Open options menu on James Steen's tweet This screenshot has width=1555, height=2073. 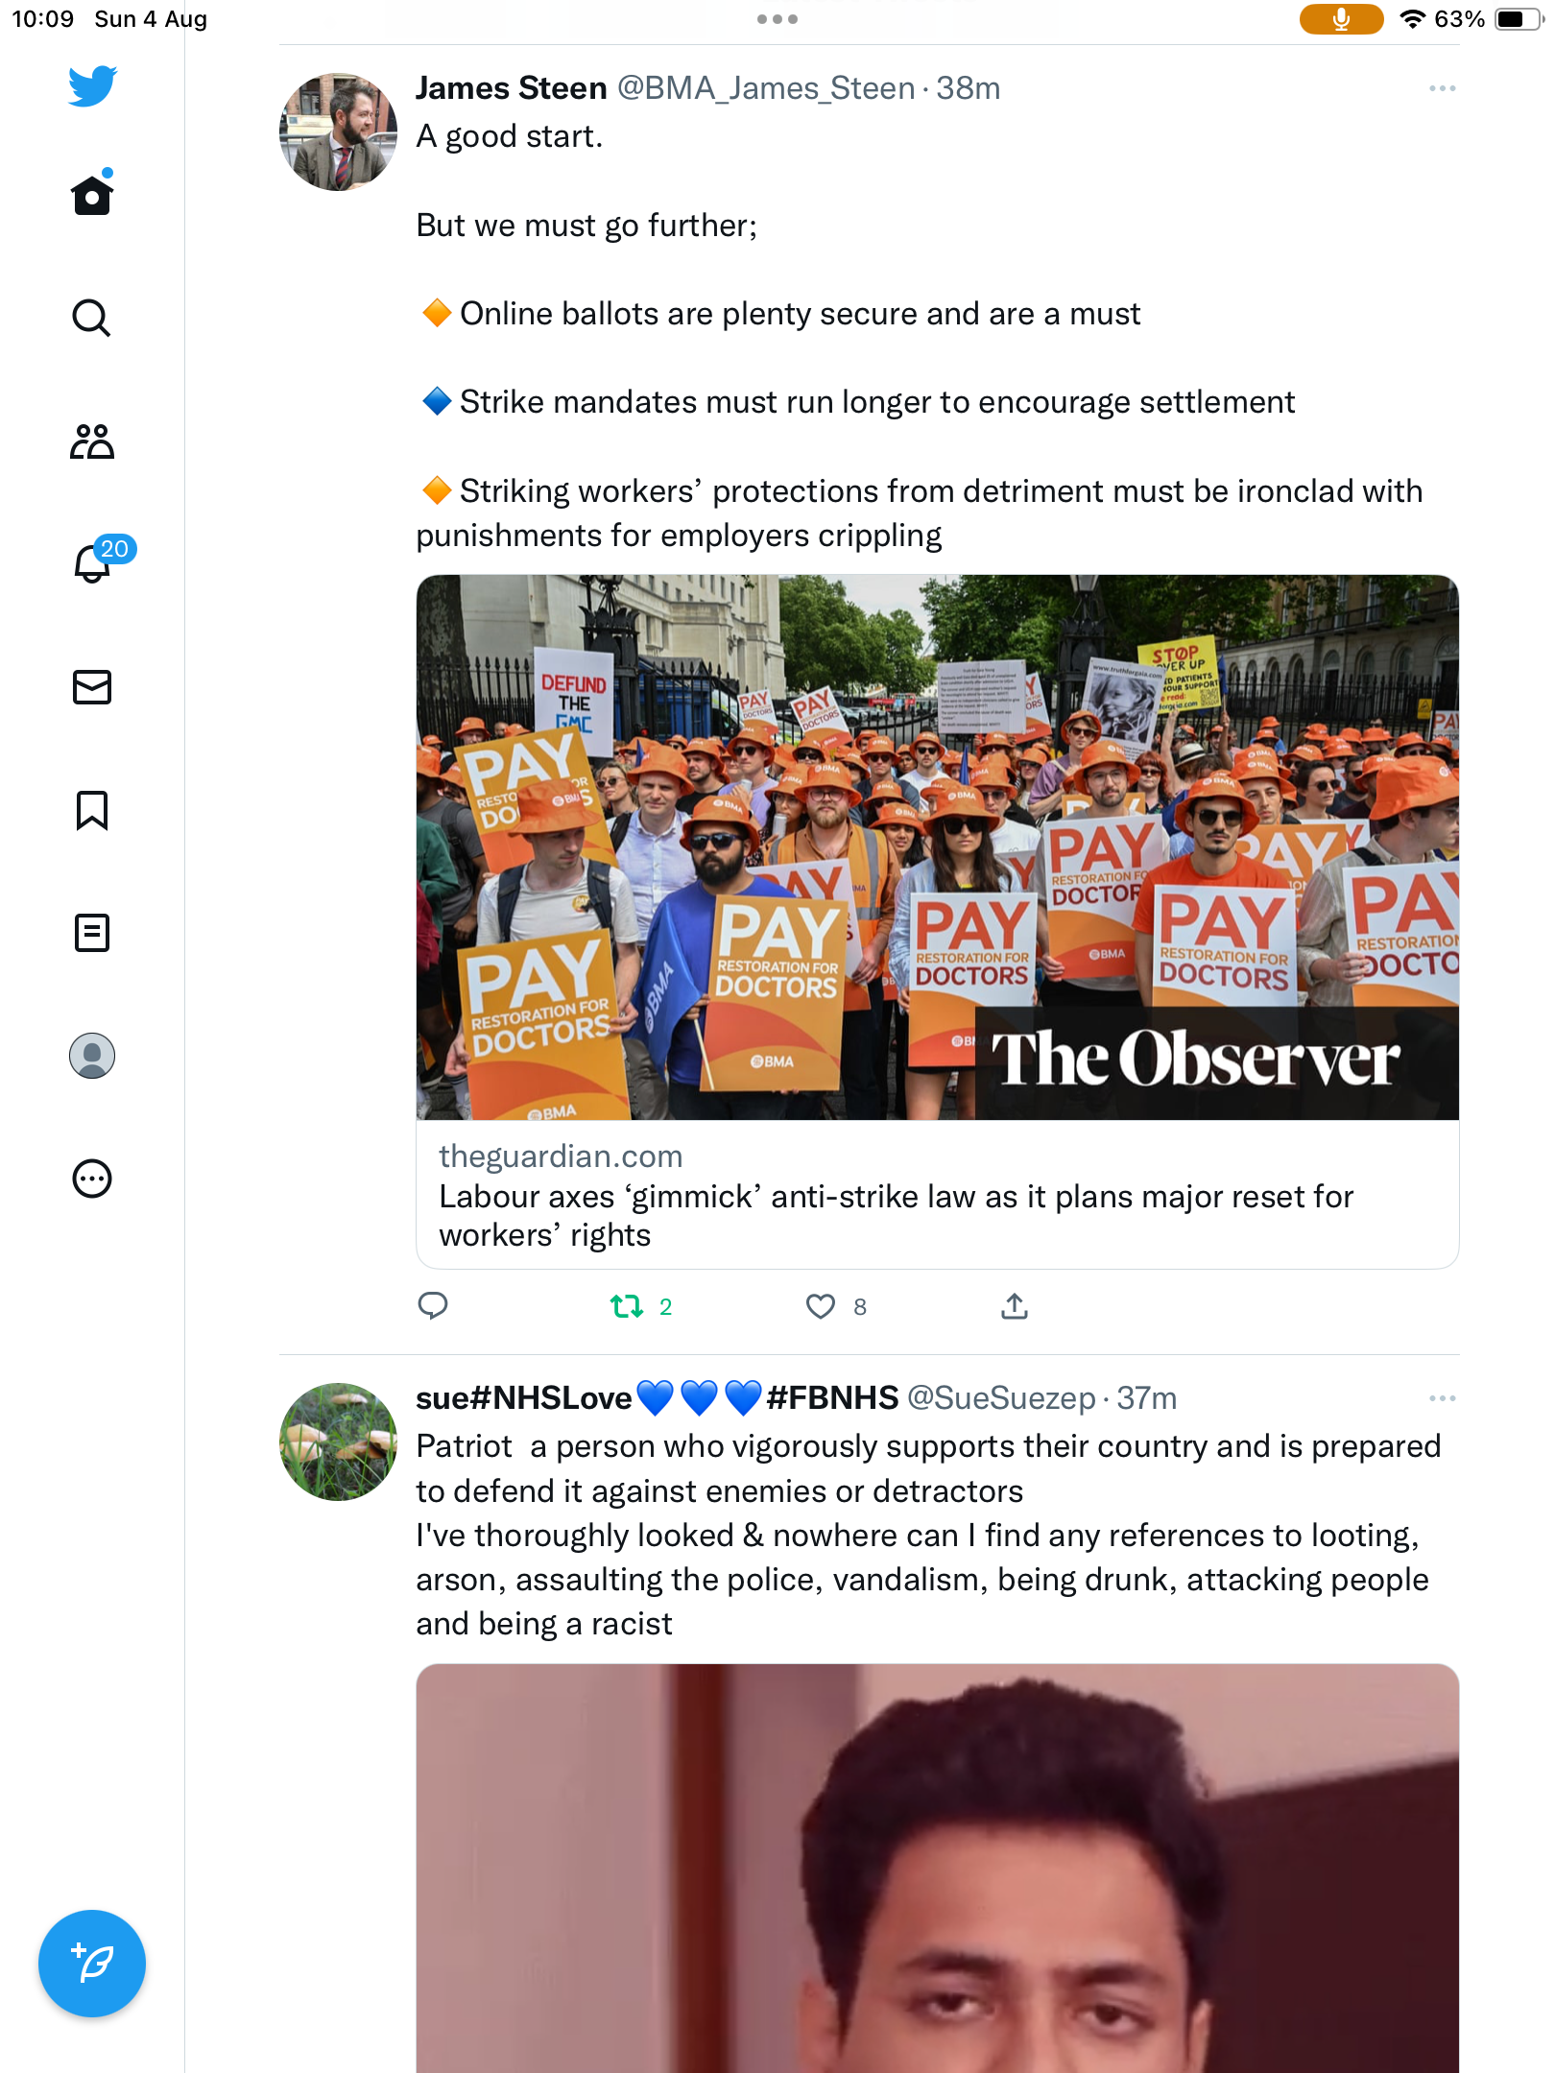pyautogui.click(x=1442, y=88)
